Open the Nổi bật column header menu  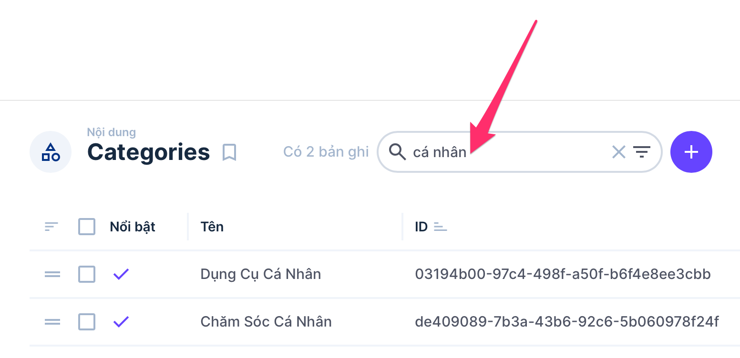point(133,227)
